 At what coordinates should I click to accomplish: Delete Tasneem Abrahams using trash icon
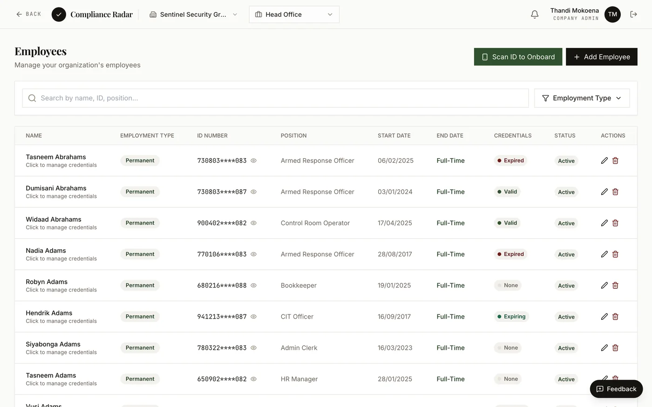tap(615, 160)
